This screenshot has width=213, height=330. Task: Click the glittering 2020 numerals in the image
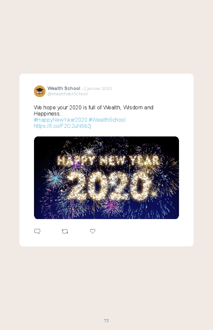[x=109, y=186]
